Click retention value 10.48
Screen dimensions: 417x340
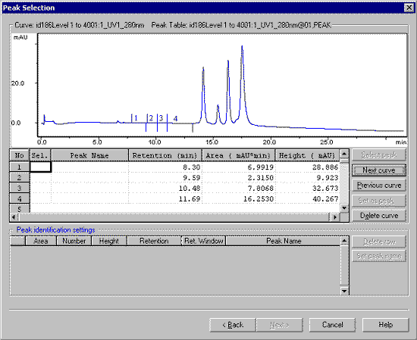pos(190,189)
